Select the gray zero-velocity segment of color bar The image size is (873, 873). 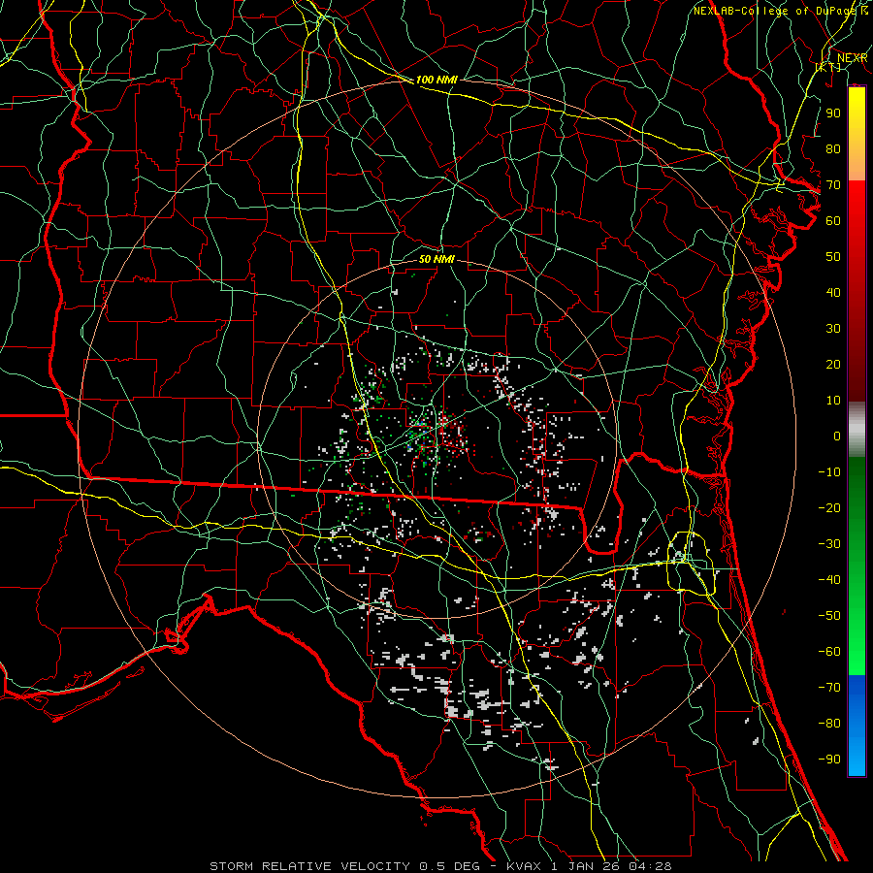tap(857, 429)
